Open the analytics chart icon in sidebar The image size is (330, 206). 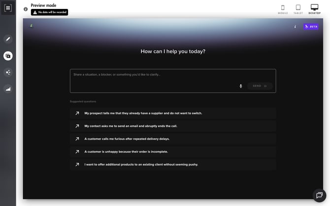[8, 89]
